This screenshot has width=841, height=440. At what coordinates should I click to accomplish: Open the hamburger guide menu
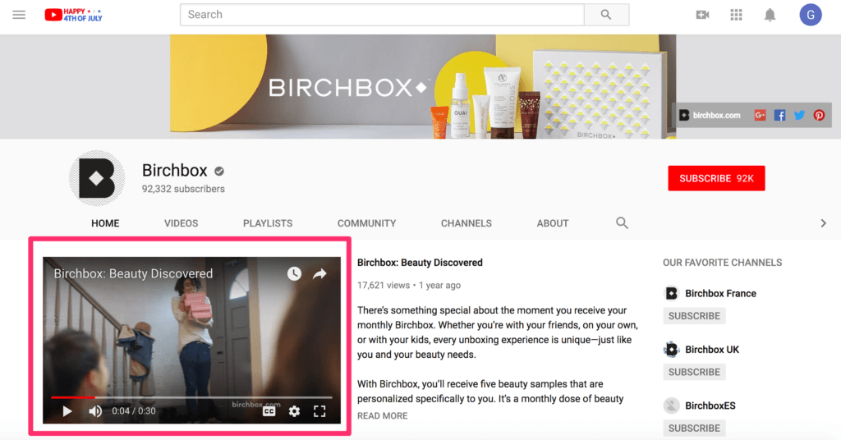(x=19, y=15)
